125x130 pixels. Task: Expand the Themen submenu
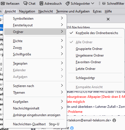tap(35, 93)
